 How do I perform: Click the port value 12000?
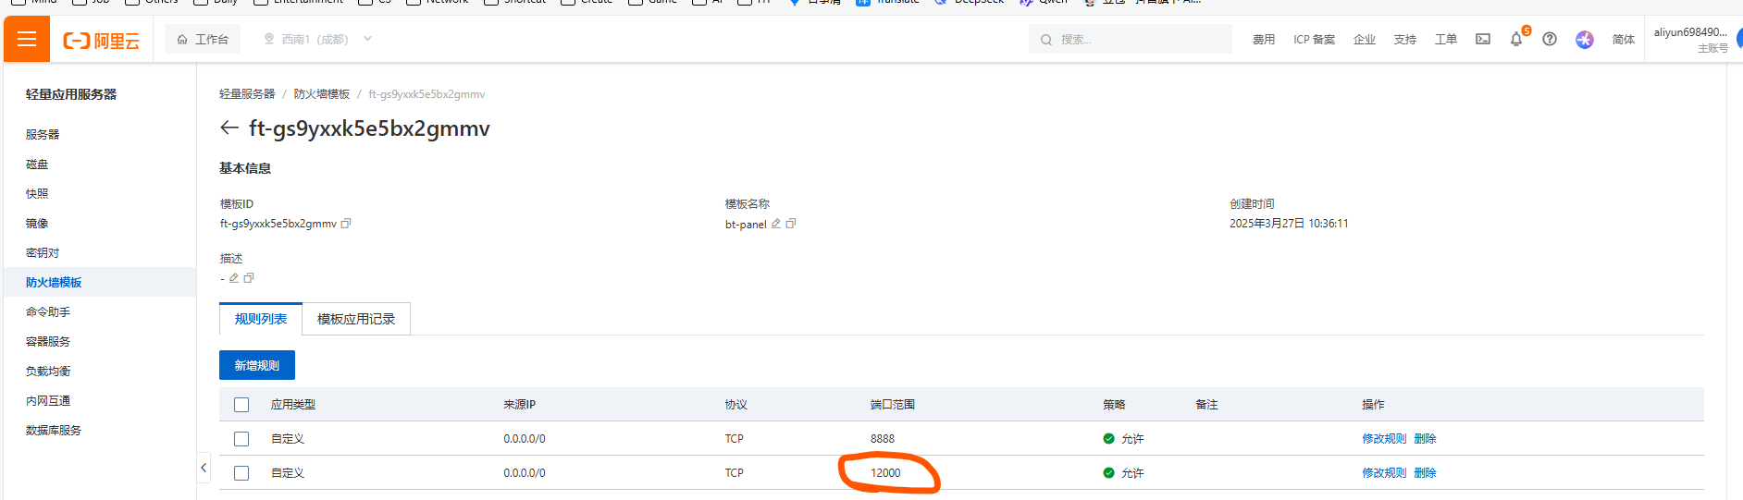point(885,473)
